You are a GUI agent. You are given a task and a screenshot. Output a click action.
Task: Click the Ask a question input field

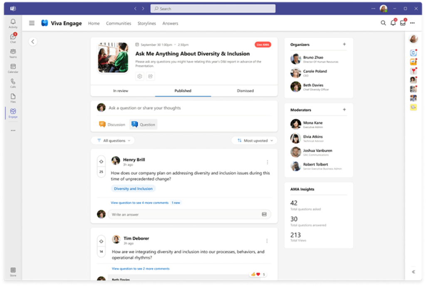(187, 108)
